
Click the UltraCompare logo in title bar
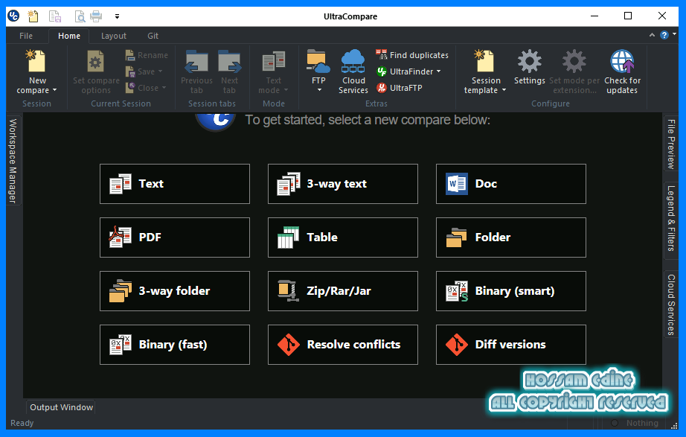pos(13,16)
